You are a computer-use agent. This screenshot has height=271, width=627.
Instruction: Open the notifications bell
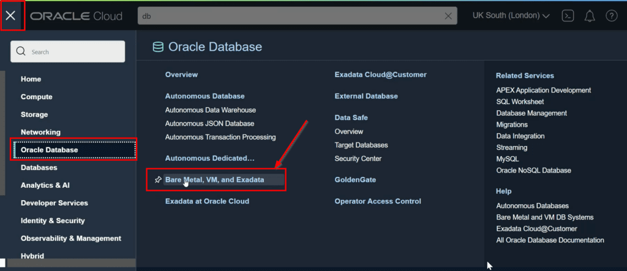tap(590, 16)
